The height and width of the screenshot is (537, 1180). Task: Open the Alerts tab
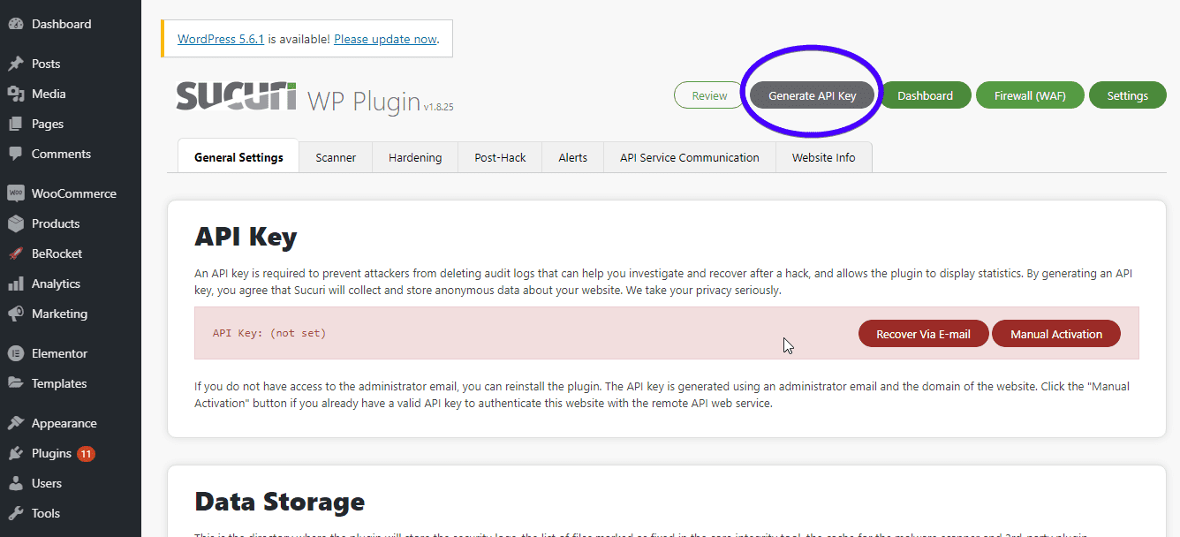[573, 157]
